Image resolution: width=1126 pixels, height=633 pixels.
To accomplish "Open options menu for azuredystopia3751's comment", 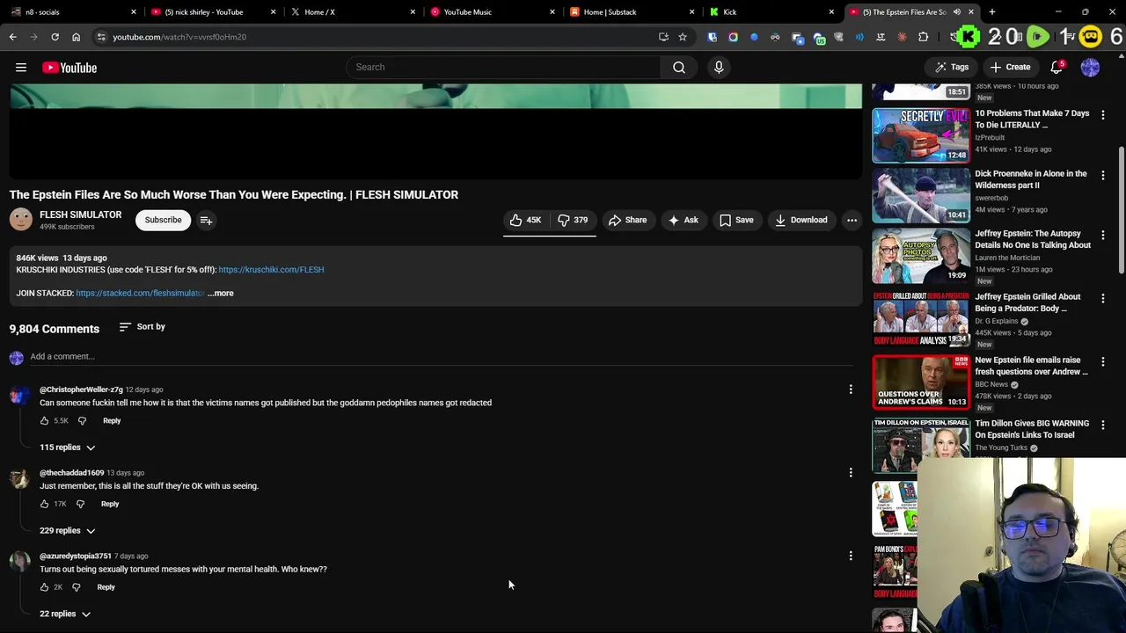I will coord(851,556).
